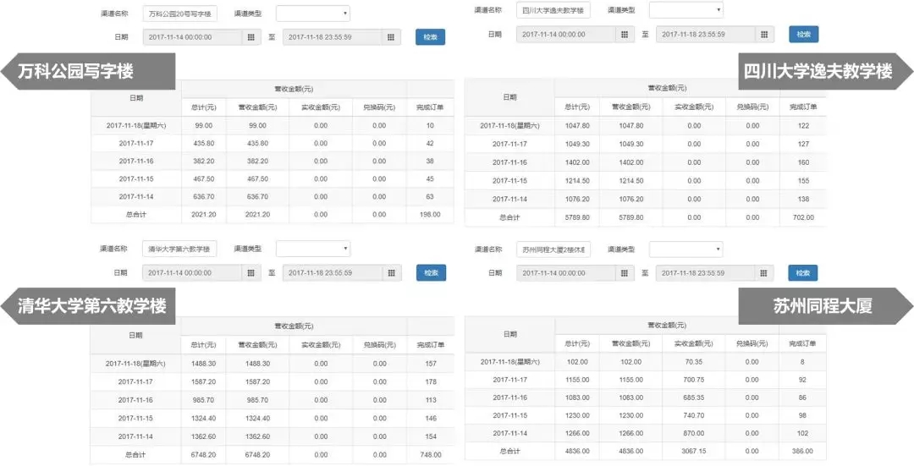Click end date field in 万科公园 panel
This screenshot has height=466, width=914.
333,37
